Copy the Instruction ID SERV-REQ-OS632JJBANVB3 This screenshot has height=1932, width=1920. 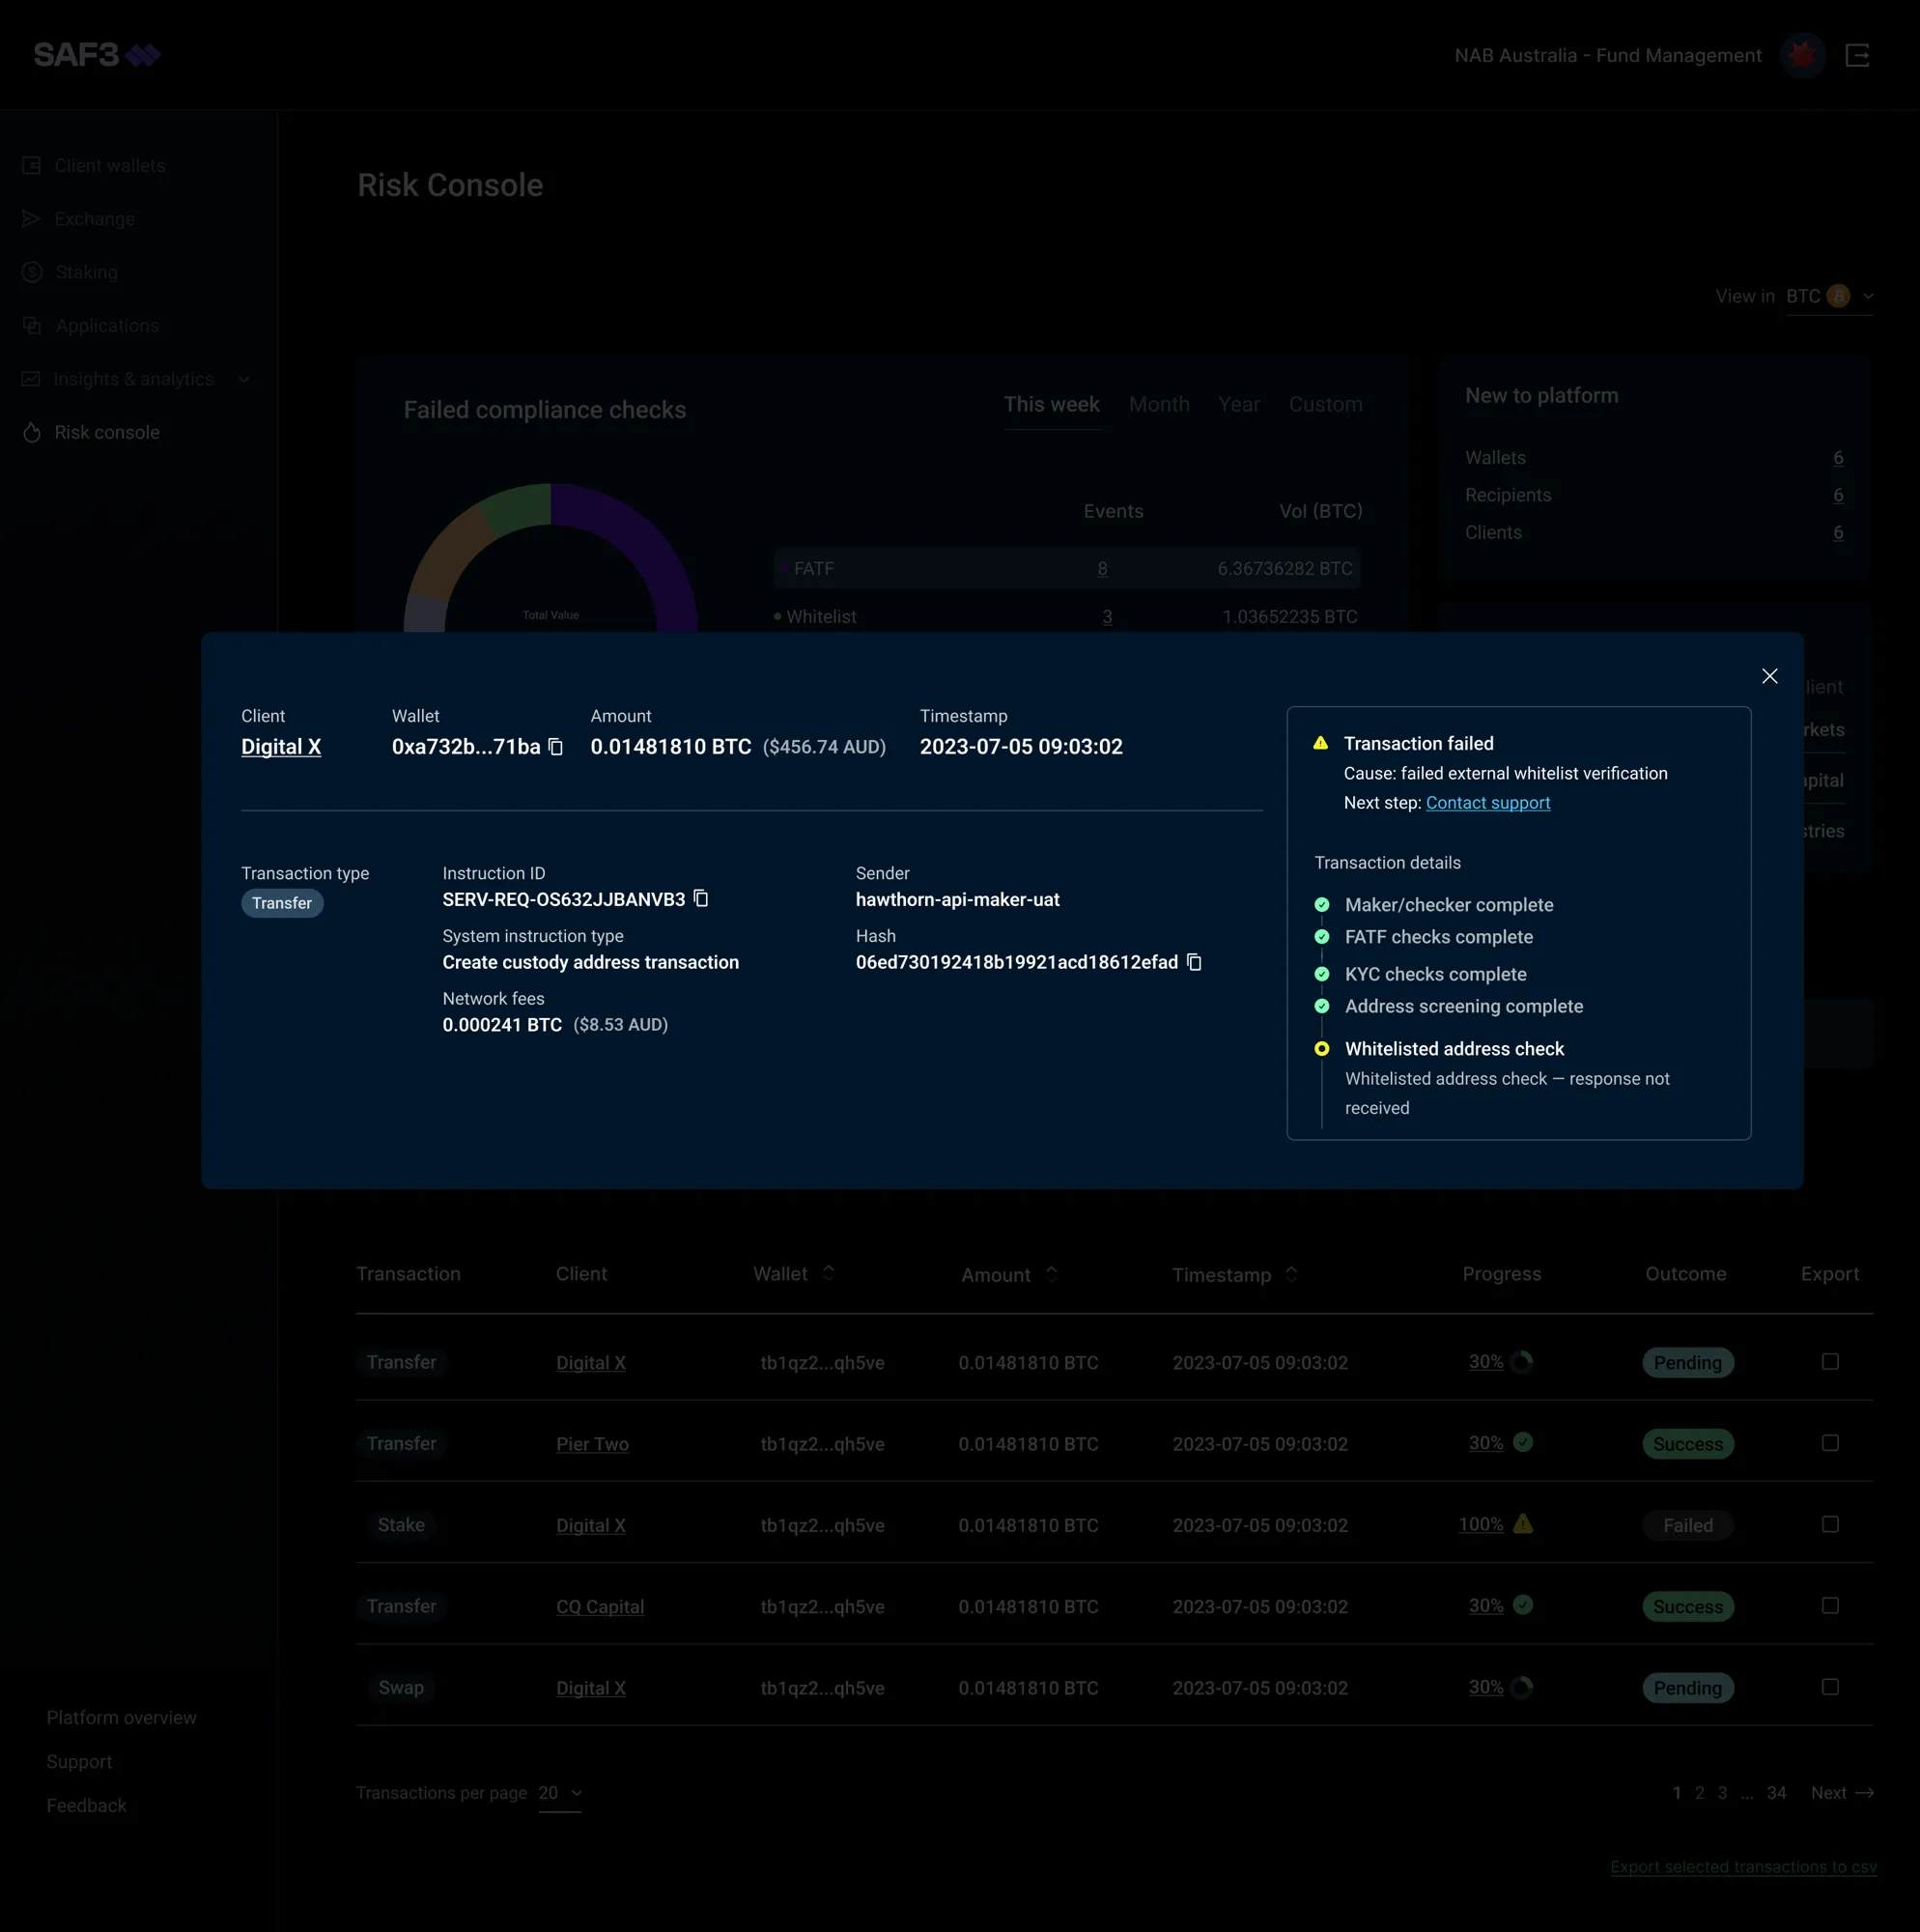pyautogui.click(x=701, y=899)
